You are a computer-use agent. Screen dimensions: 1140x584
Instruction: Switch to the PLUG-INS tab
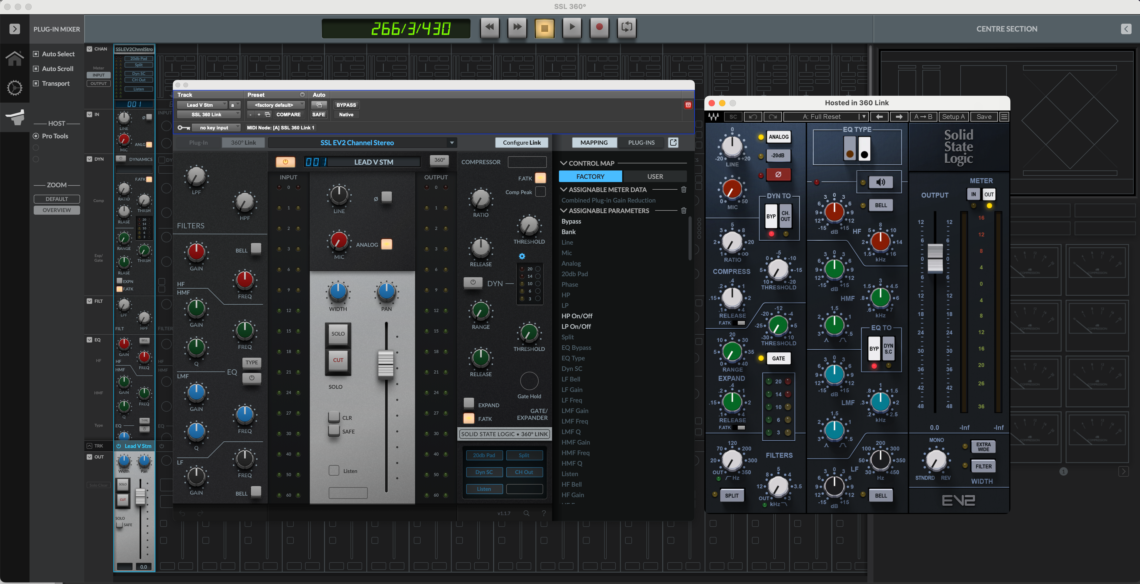coord(641,142)
